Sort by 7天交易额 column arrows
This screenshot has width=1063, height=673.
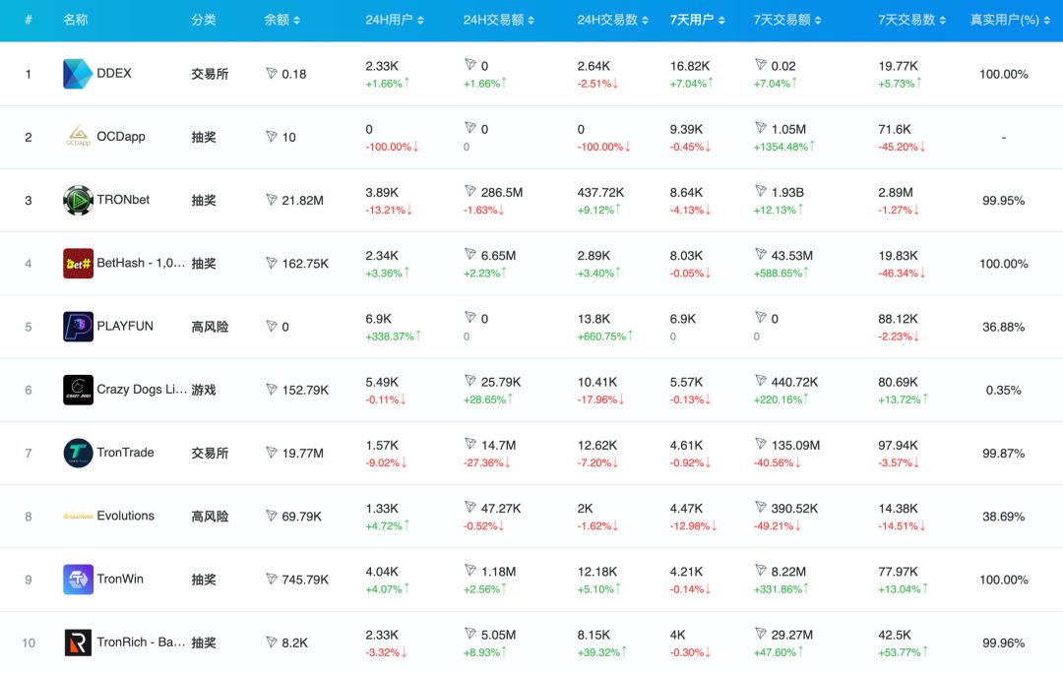[818, 21]
